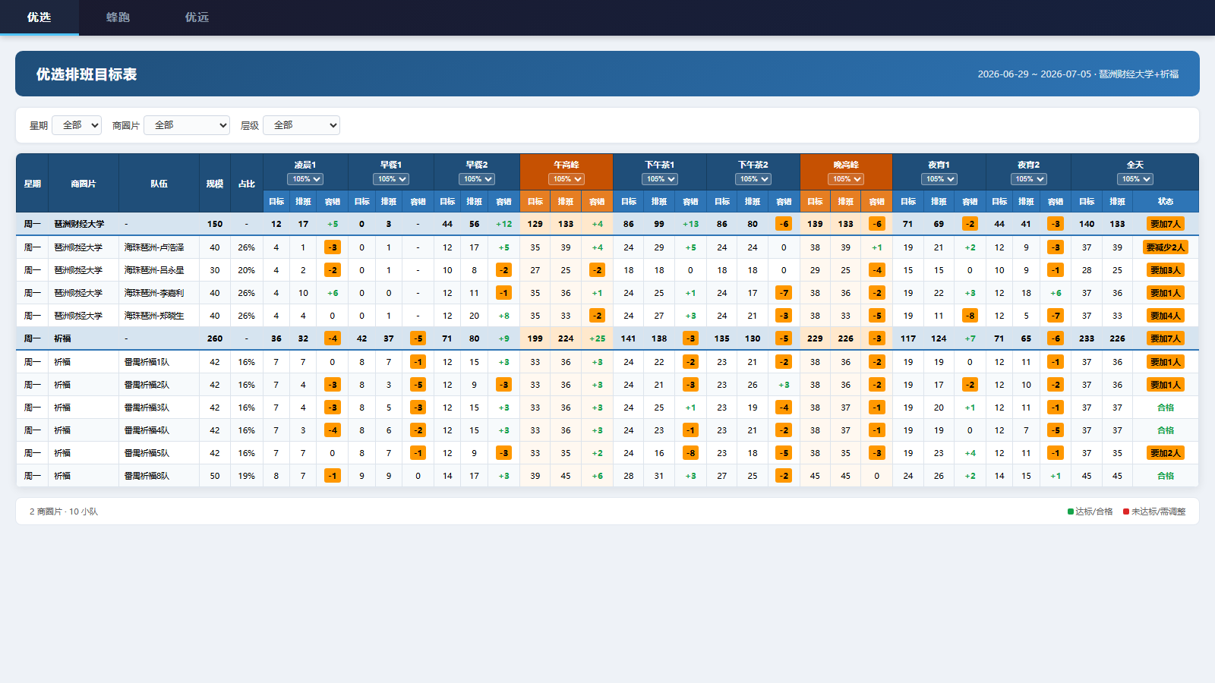Click the 占比 value 20% for 吕永星 row
Viewport: 1215px width, 683px height.
pyautogui.click(x=247, y=270)
